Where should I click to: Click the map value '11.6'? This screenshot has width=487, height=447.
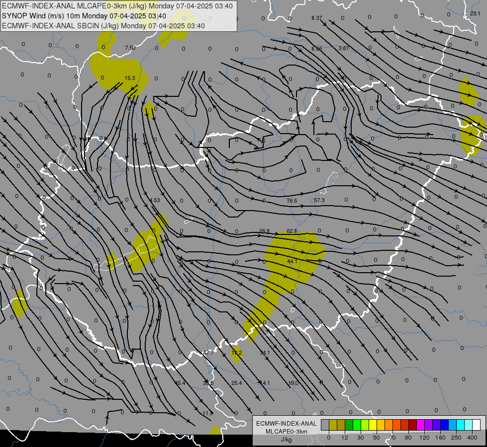click(208, 414)
